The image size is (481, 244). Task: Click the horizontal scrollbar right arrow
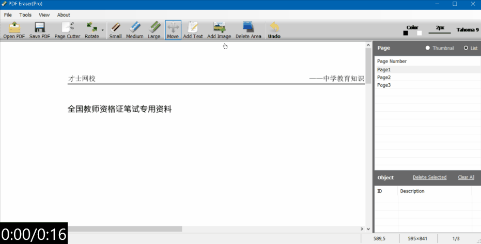click(362, 229)
